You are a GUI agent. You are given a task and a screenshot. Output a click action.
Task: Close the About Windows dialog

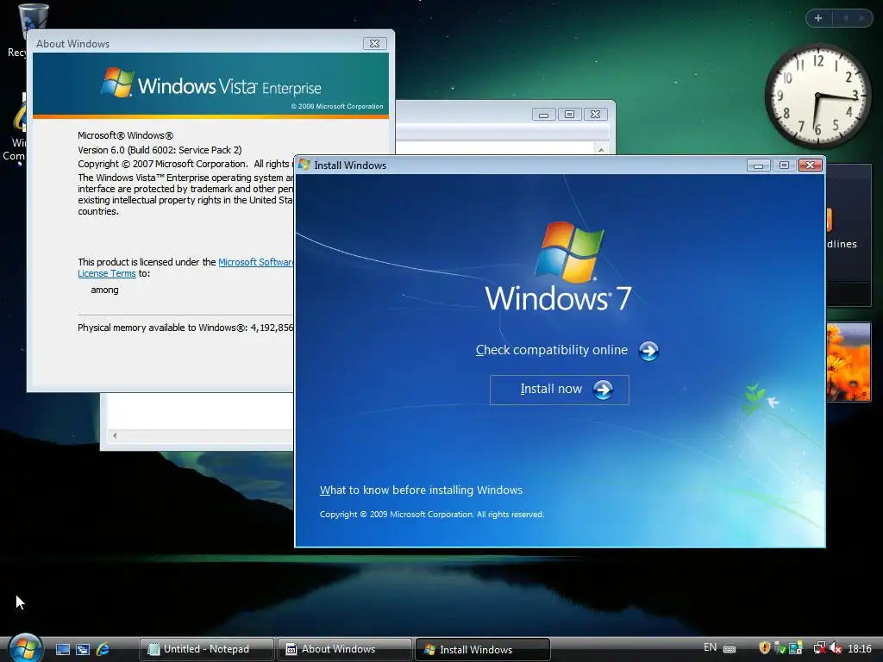[x=374, y=43]
